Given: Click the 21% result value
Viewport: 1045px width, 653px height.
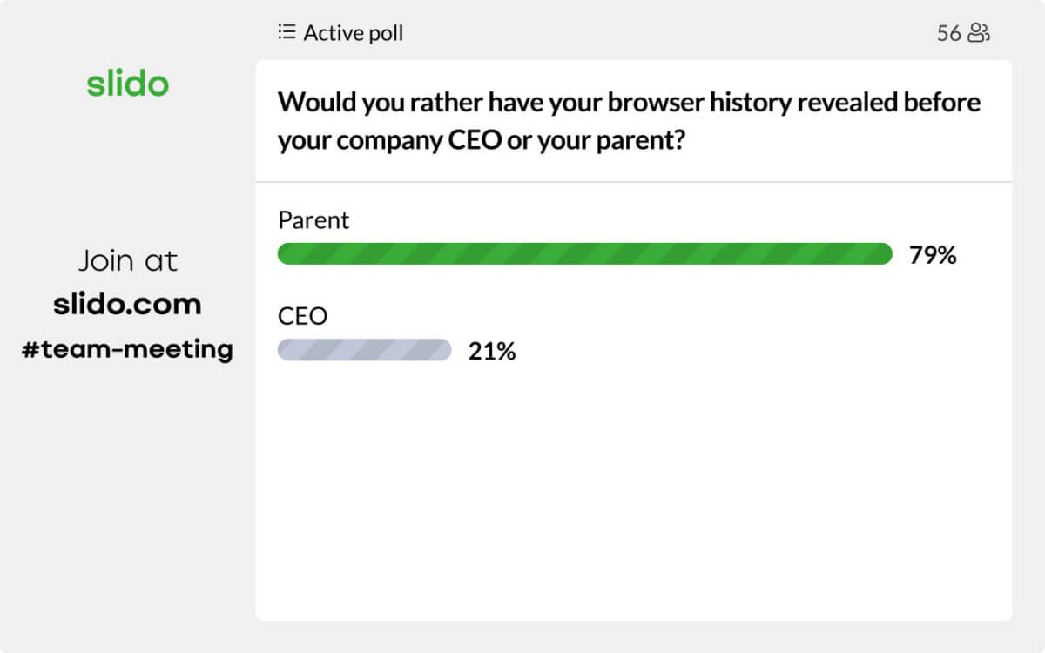Looking at the screenshot, I should coord(492,352).
